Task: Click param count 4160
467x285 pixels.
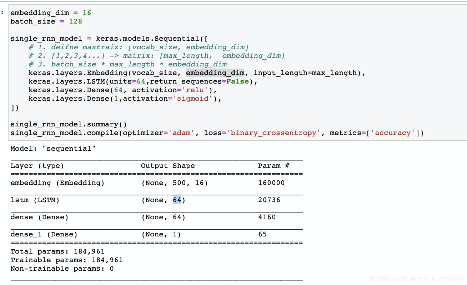Action: coord(267,217)
